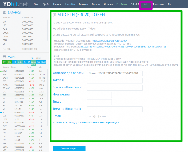Open the Маркет top menu item
The height and width of the screenshot is (152, 188).
[x=57, y=4]
